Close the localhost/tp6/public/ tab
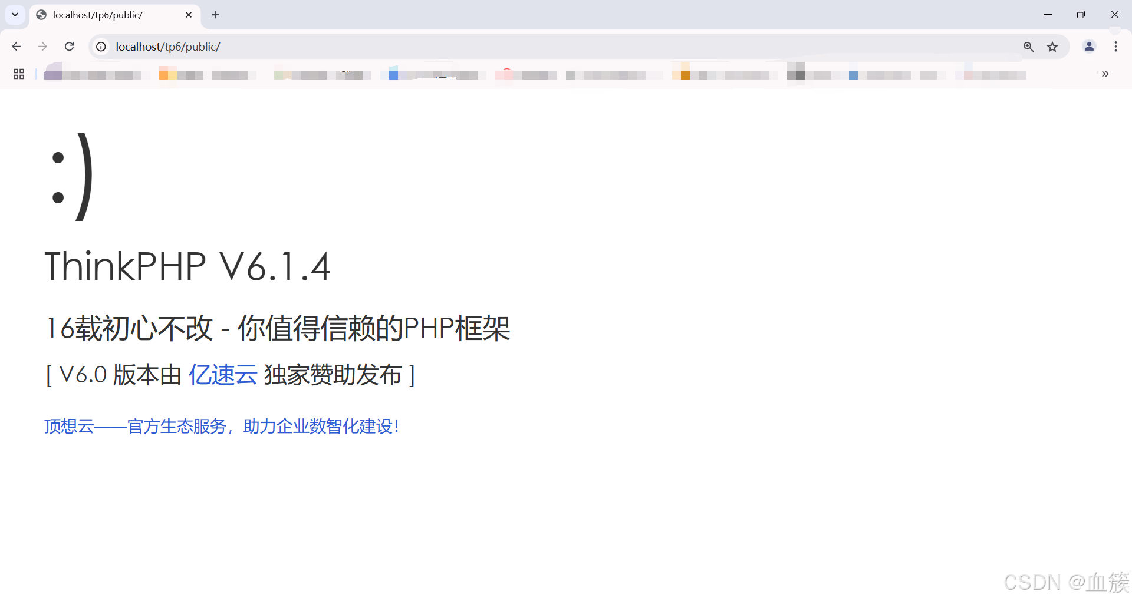1132x601 pixels. point(189,15)
